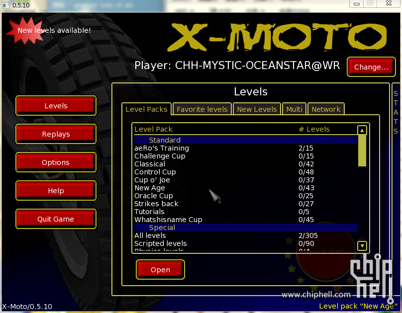Maximize the X-Moto window

370,3
